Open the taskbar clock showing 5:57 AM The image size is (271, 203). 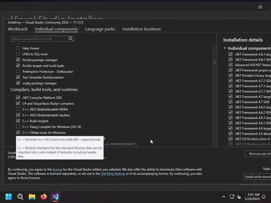click(252, 197)
